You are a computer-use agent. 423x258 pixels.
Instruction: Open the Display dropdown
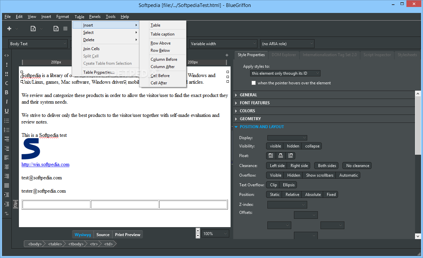pos(287,138)
